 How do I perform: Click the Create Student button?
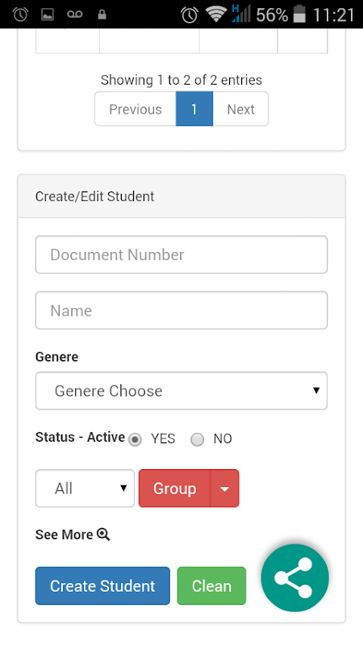point(102,586)
